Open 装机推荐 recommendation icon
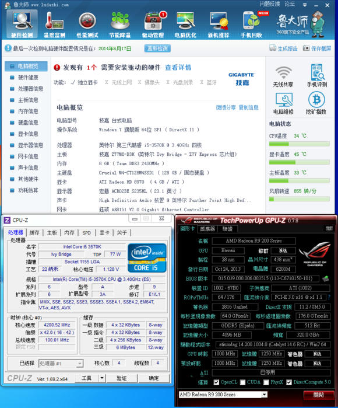 219,25
